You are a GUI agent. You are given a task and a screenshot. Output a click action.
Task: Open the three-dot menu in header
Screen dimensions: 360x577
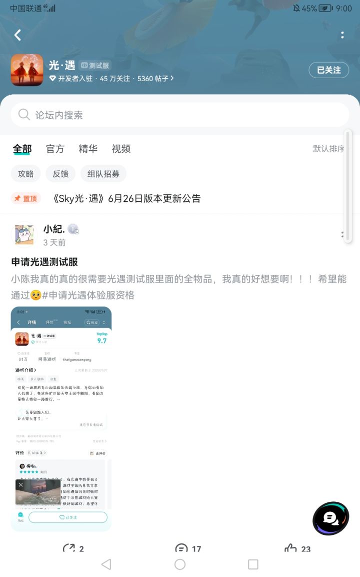(342, 35)
